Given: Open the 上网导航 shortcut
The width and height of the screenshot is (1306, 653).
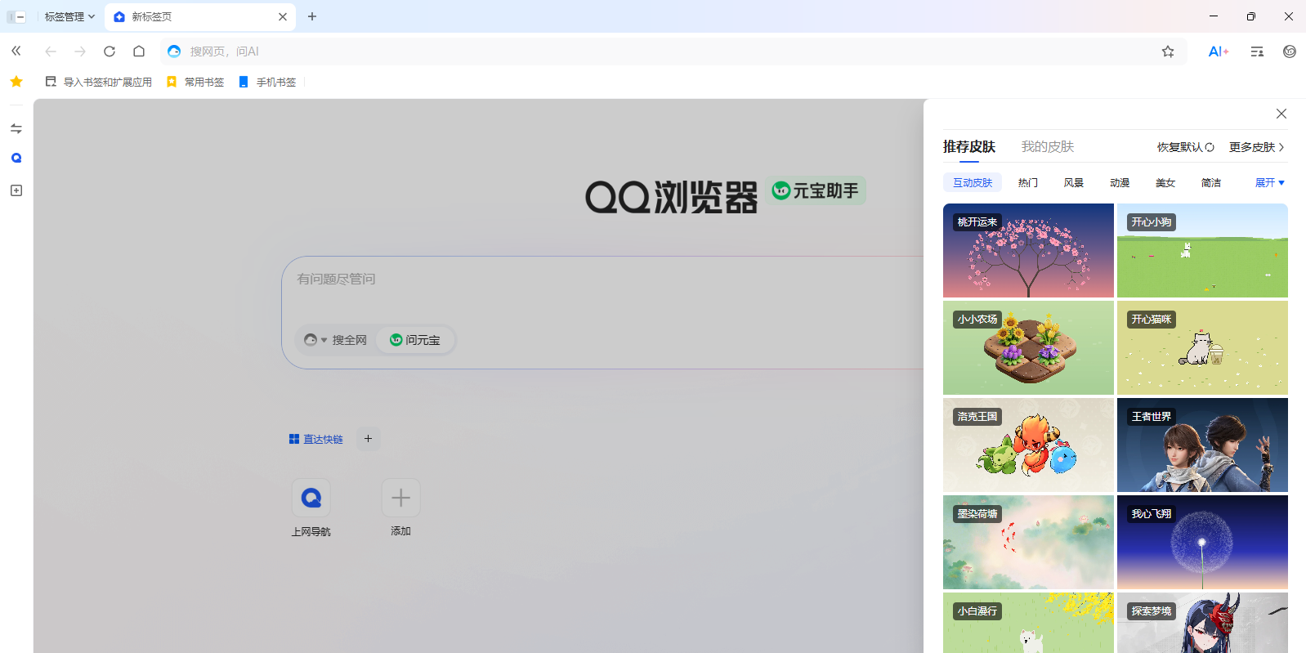Looking at the screenshot, I should point(311,508).
